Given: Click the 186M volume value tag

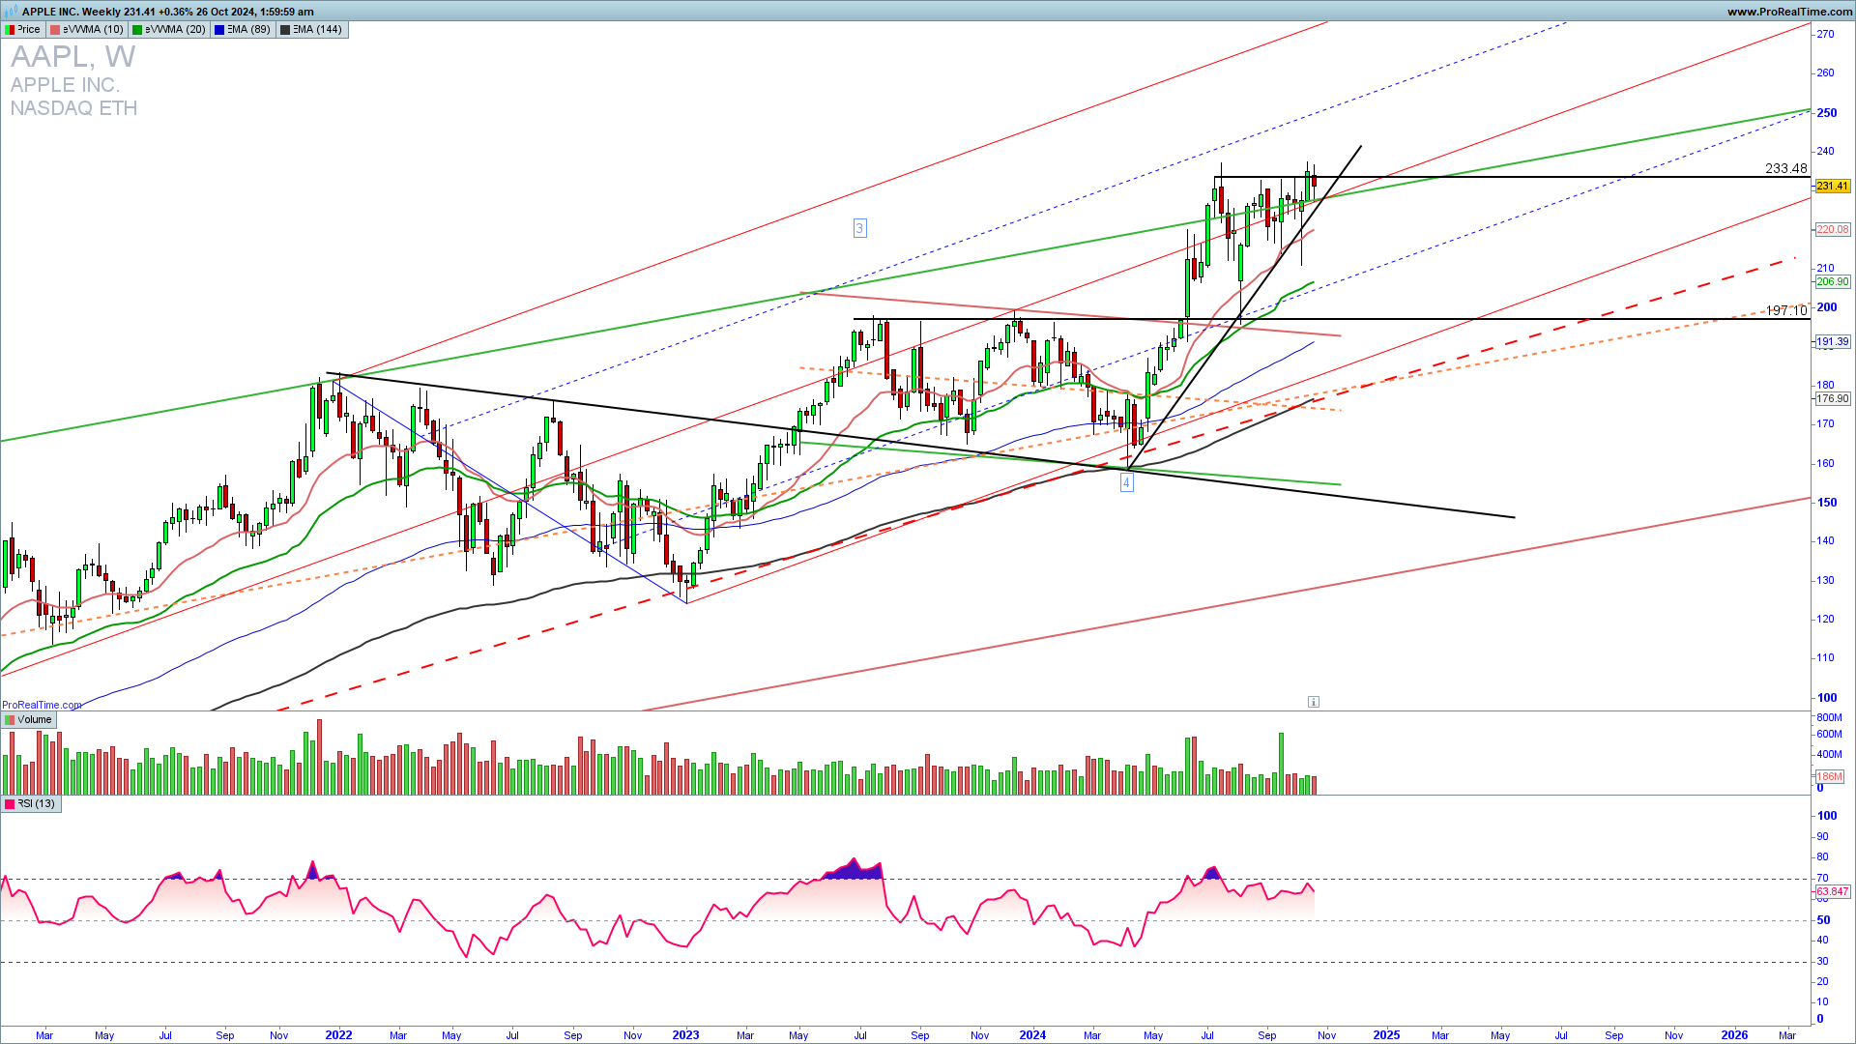Looking at the screenshot, I should click(x=1828, y=777).
